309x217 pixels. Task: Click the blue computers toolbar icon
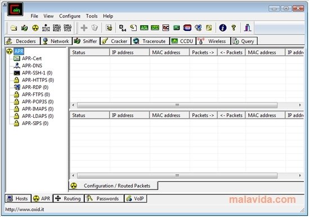[x=198, y=28]
